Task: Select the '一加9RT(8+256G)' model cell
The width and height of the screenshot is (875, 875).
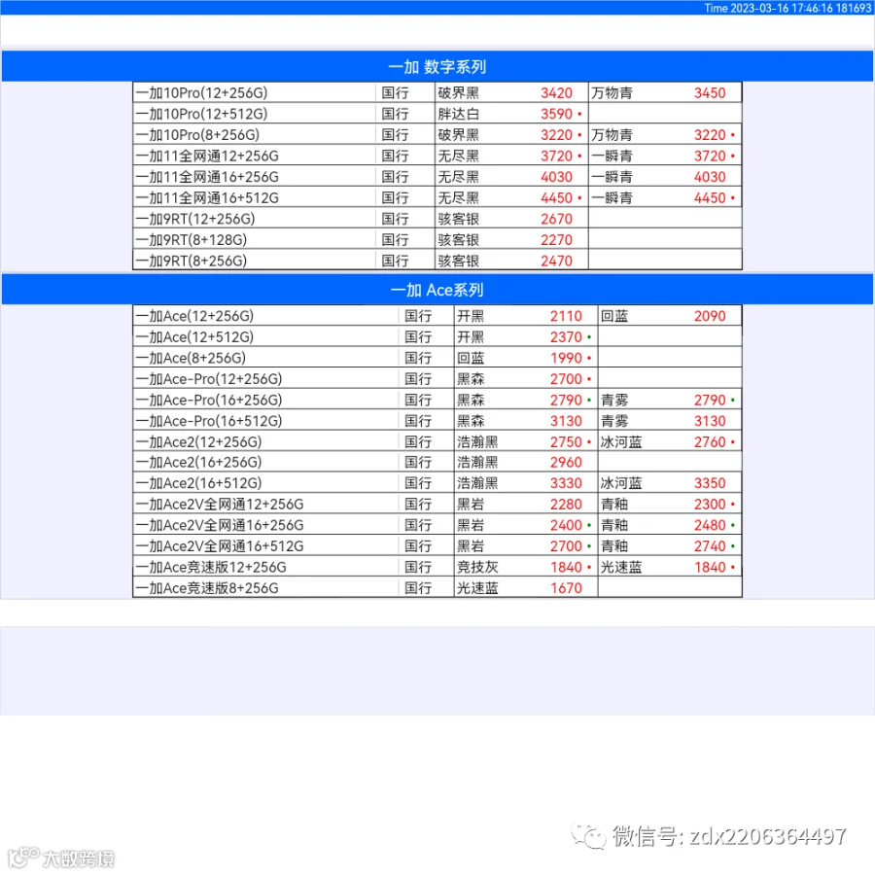Action: click(255, 261)
